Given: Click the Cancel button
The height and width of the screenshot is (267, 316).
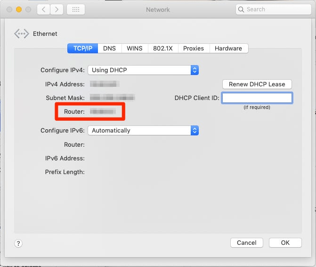Looking at the screenshot, I should point(247,242).
